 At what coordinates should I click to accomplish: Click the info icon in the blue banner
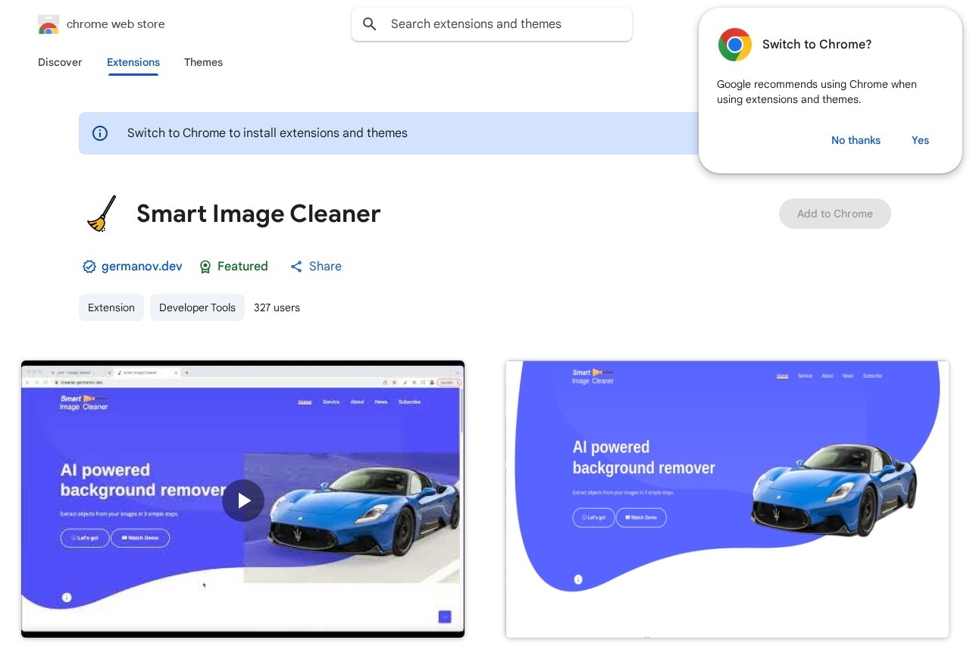[100, 133]
